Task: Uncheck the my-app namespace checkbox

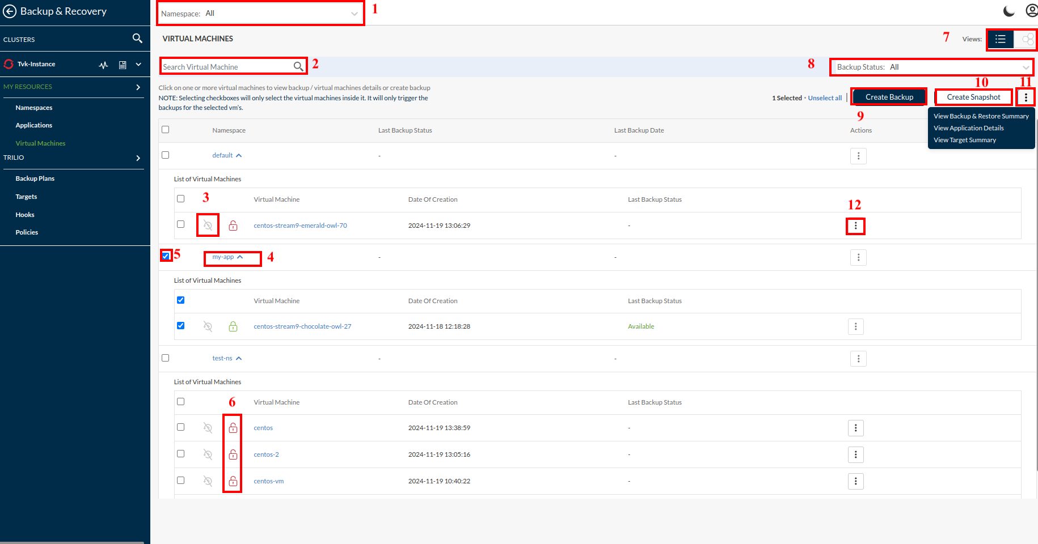Action: pyautogui.click(x=166, y=256)
